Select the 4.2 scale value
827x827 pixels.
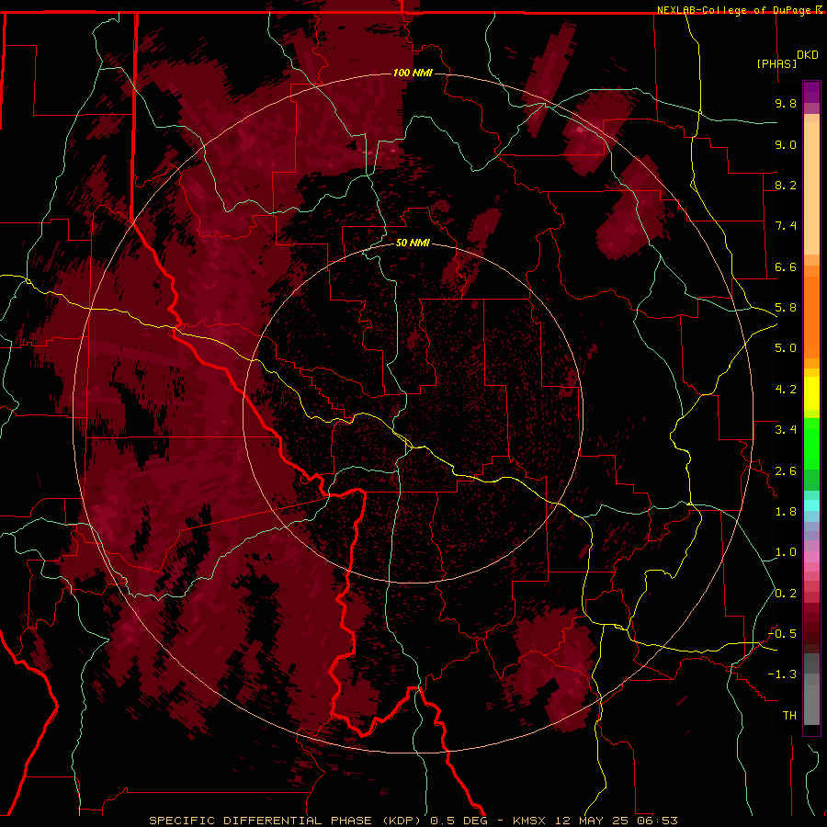pyautogui.click(x=786, y=390)
